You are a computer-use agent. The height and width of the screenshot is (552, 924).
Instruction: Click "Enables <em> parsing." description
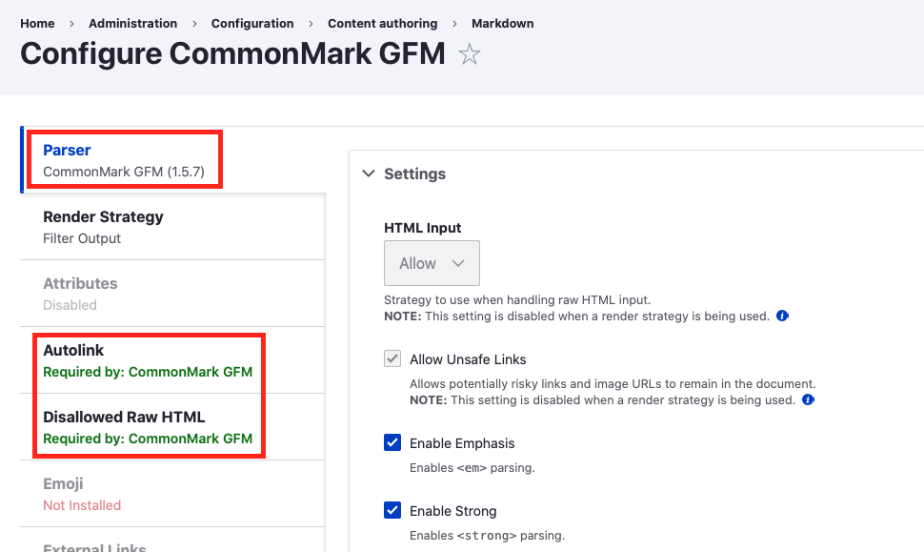(x=472, y=468)
